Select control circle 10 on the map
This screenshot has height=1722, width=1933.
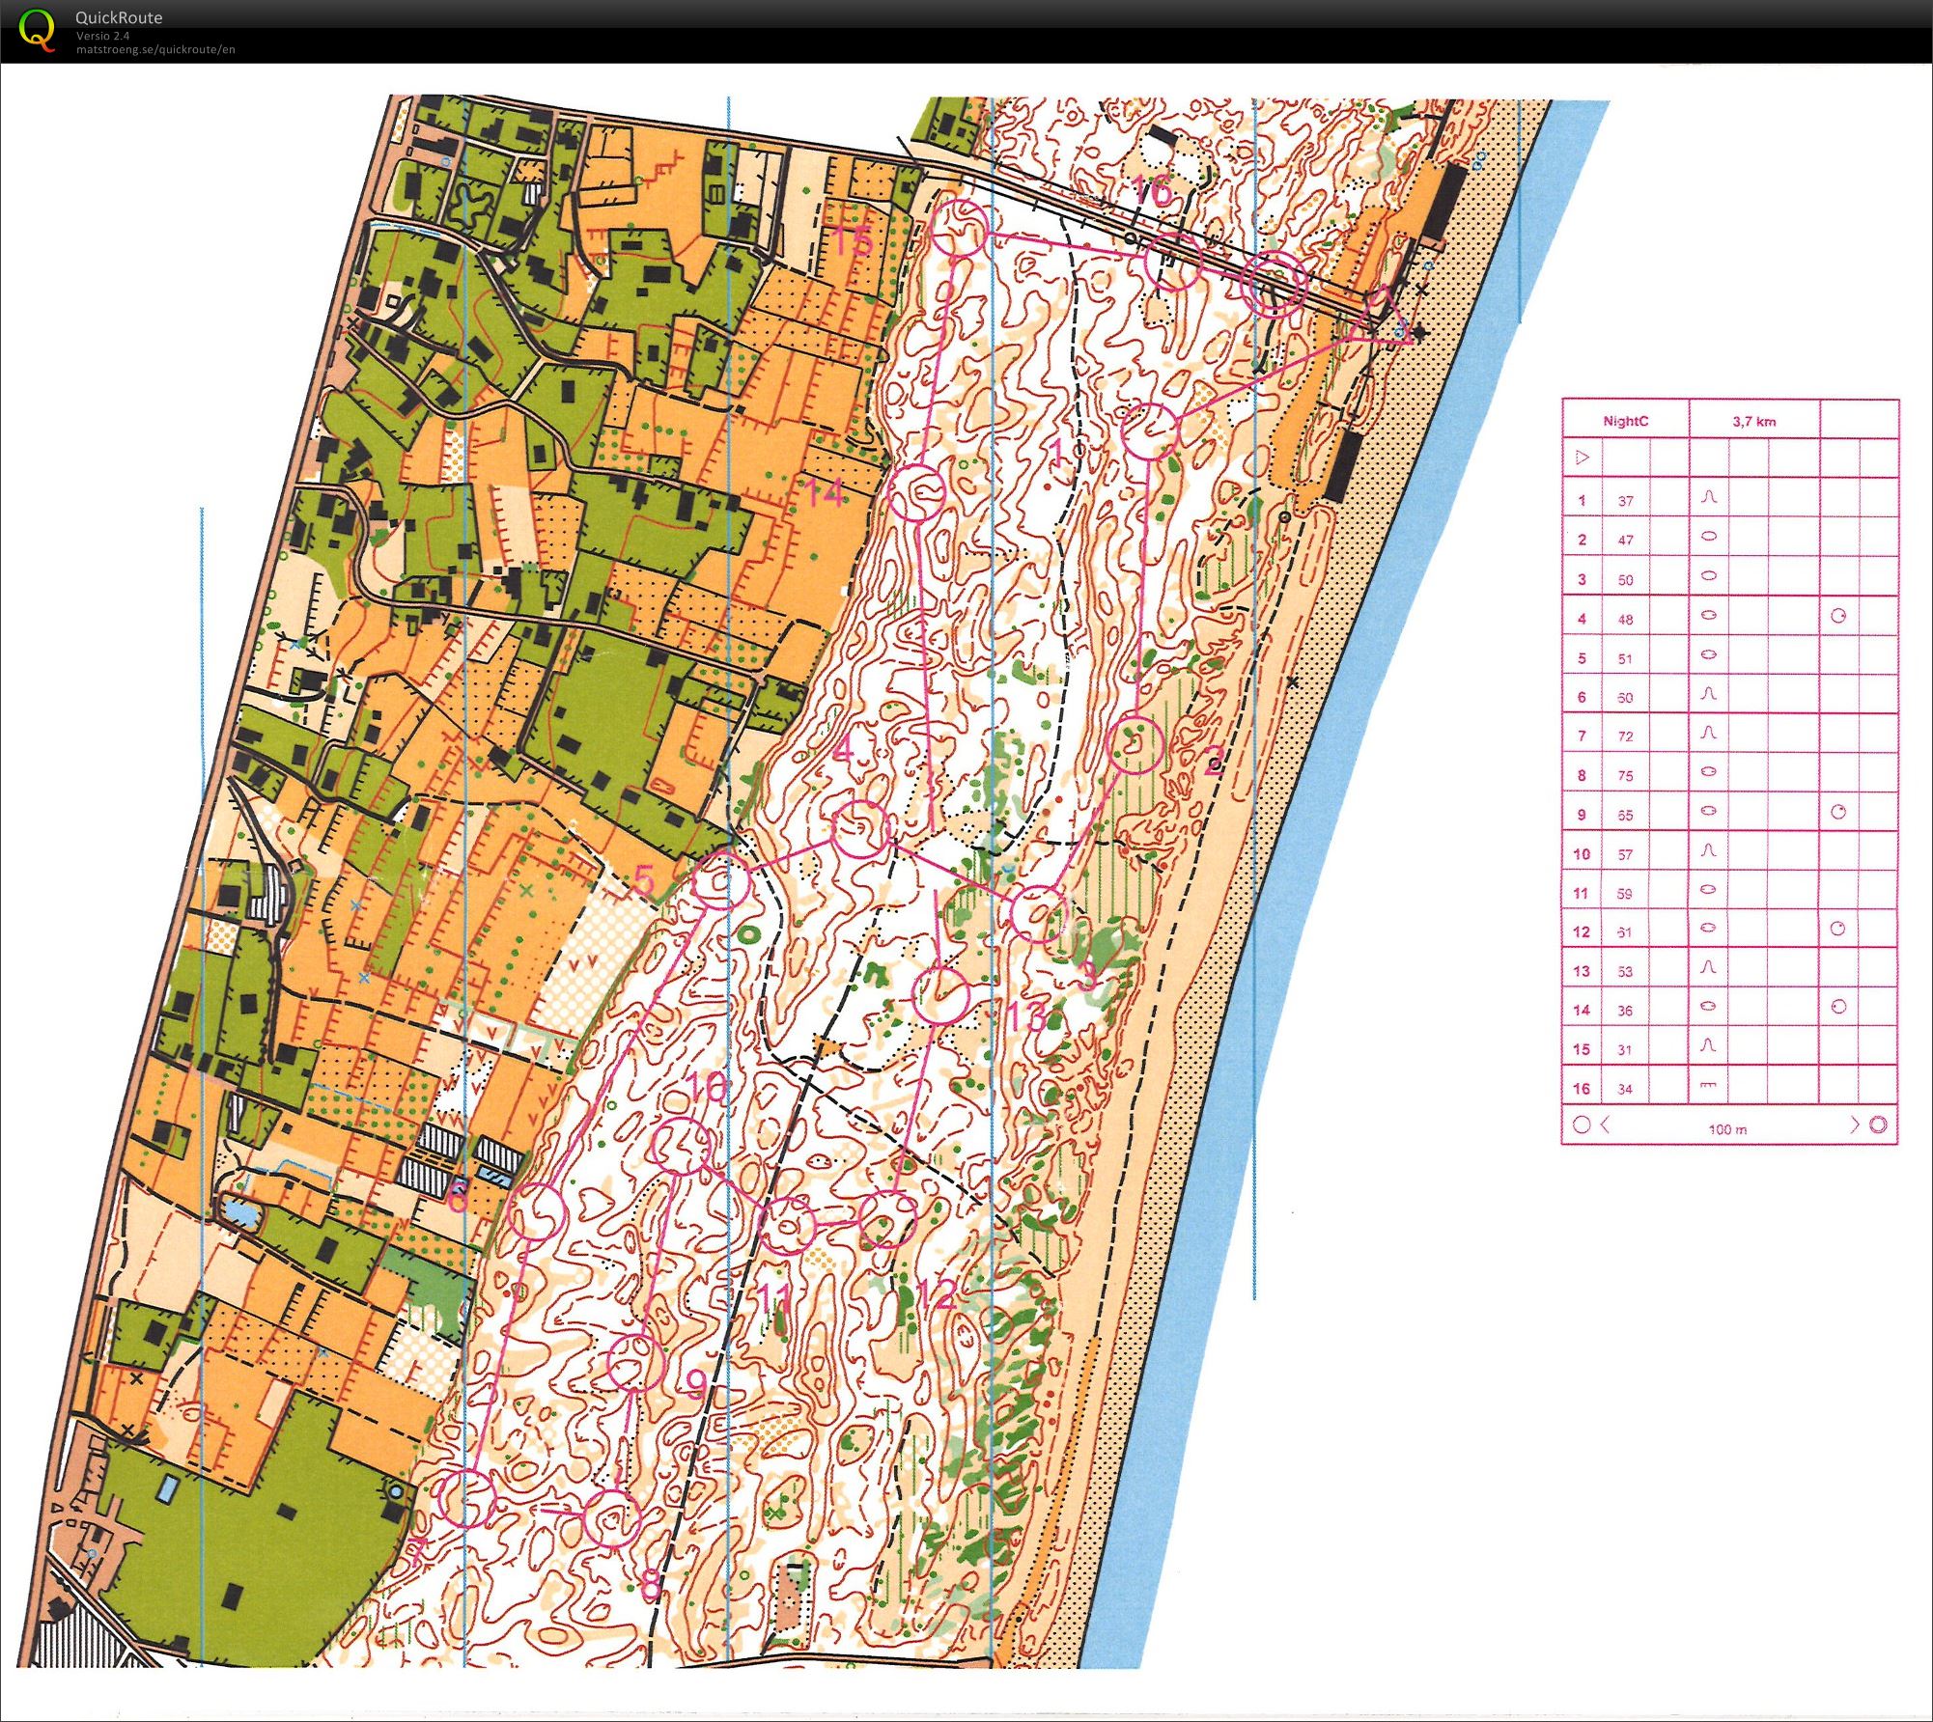click(682, 1146)
